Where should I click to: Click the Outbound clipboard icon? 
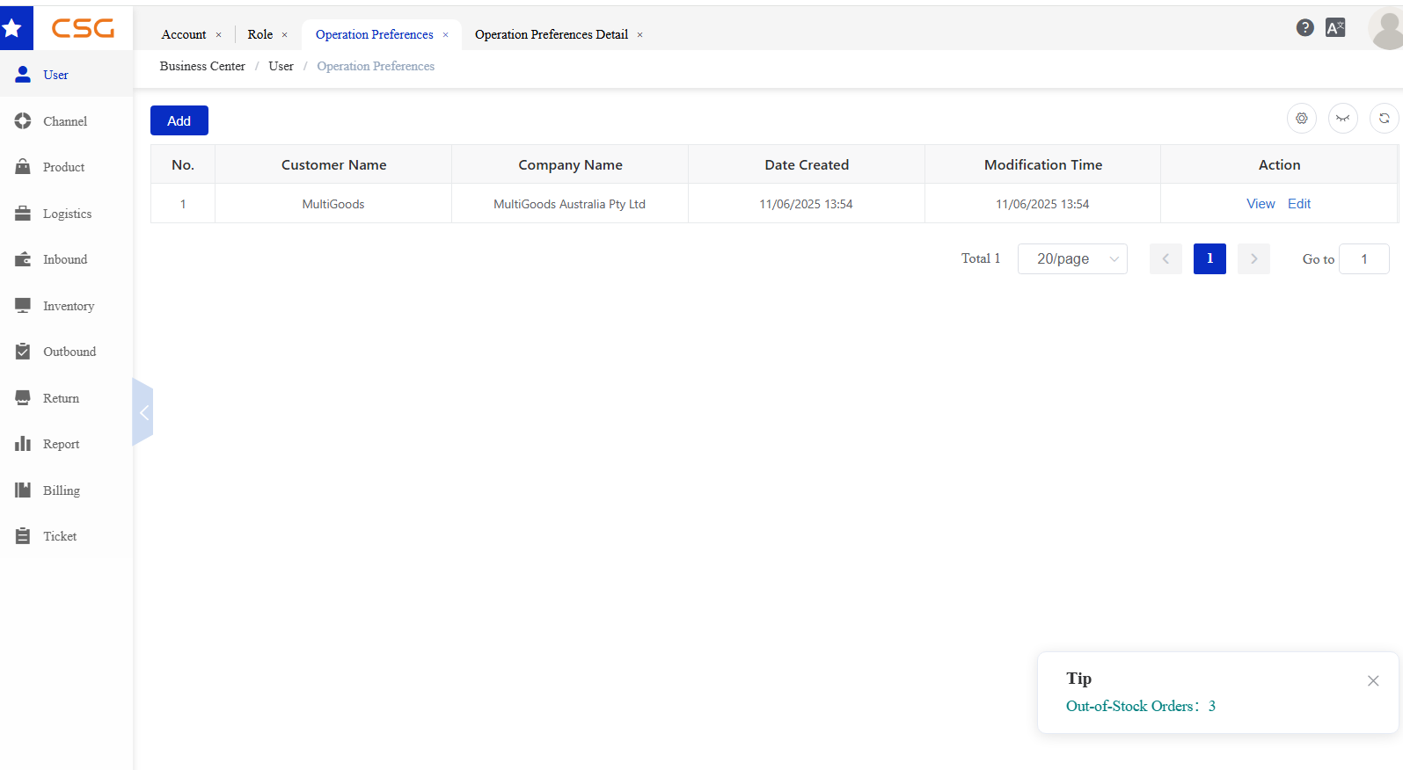coord(23,352)
